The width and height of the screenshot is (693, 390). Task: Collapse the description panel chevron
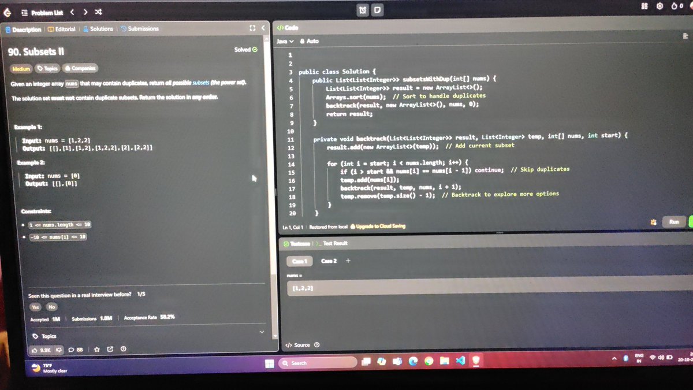(263, 28)
